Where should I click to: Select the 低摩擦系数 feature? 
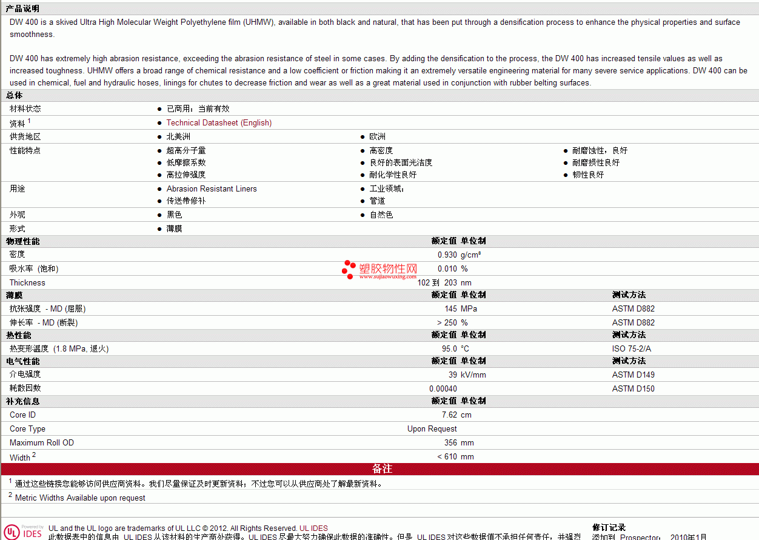pyautogui.click(x=186, y=162)
